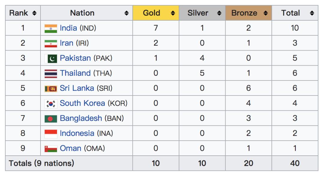Click the Indonesia flag icon
This screenshot has width=324, height=176.
[51, 133]
